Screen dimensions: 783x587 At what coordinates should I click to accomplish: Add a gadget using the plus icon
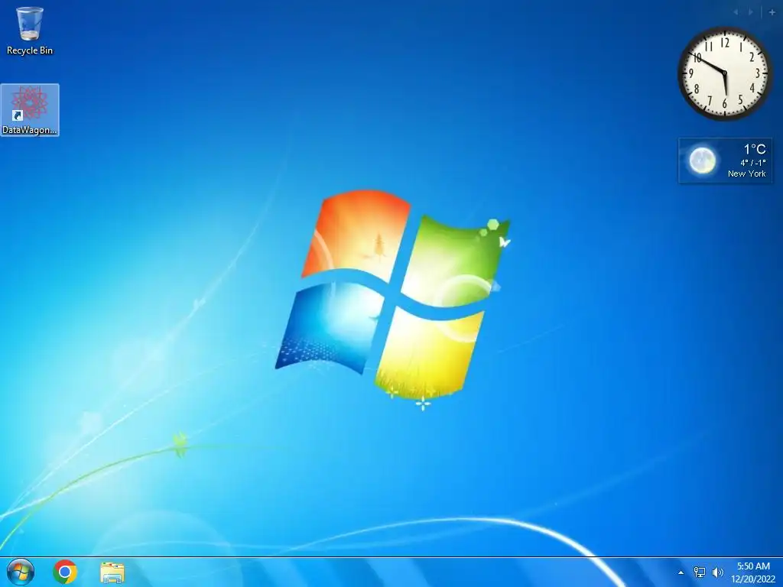[772, 12]
